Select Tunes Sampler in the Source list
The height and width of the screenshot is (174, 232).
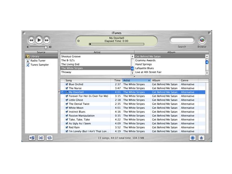(41, 65)
